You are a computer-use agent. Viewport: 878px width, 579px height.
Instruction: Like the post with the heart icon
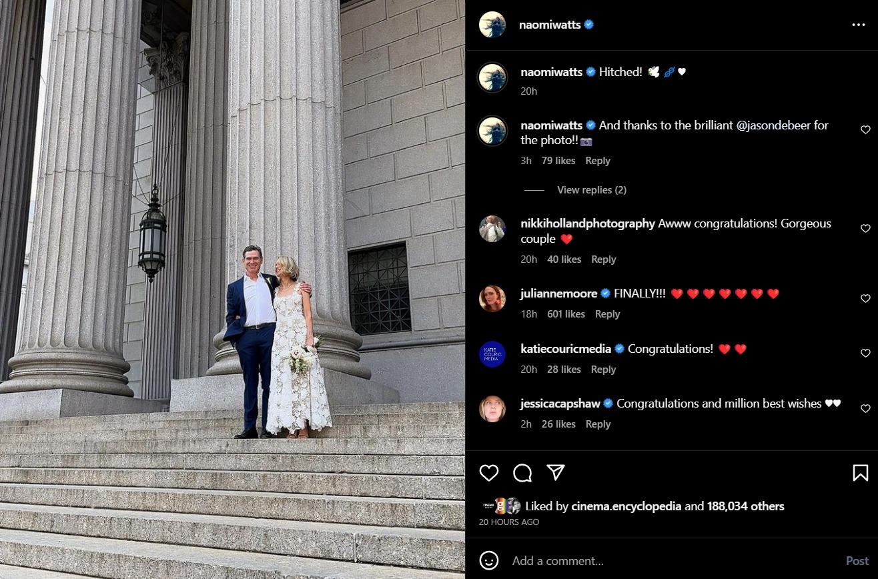(x=489, y=473)
